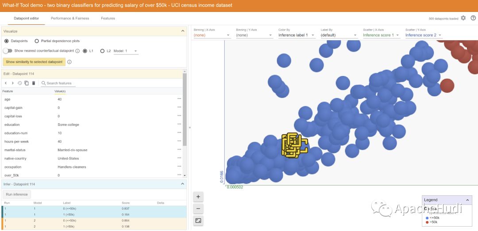Collapse the Legend panel
The height and width of the screenshot is (231, 478).
467,200
